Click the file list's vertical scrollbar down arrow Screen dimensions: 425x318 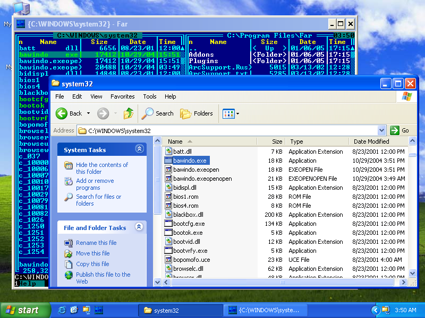pos(412,273)
